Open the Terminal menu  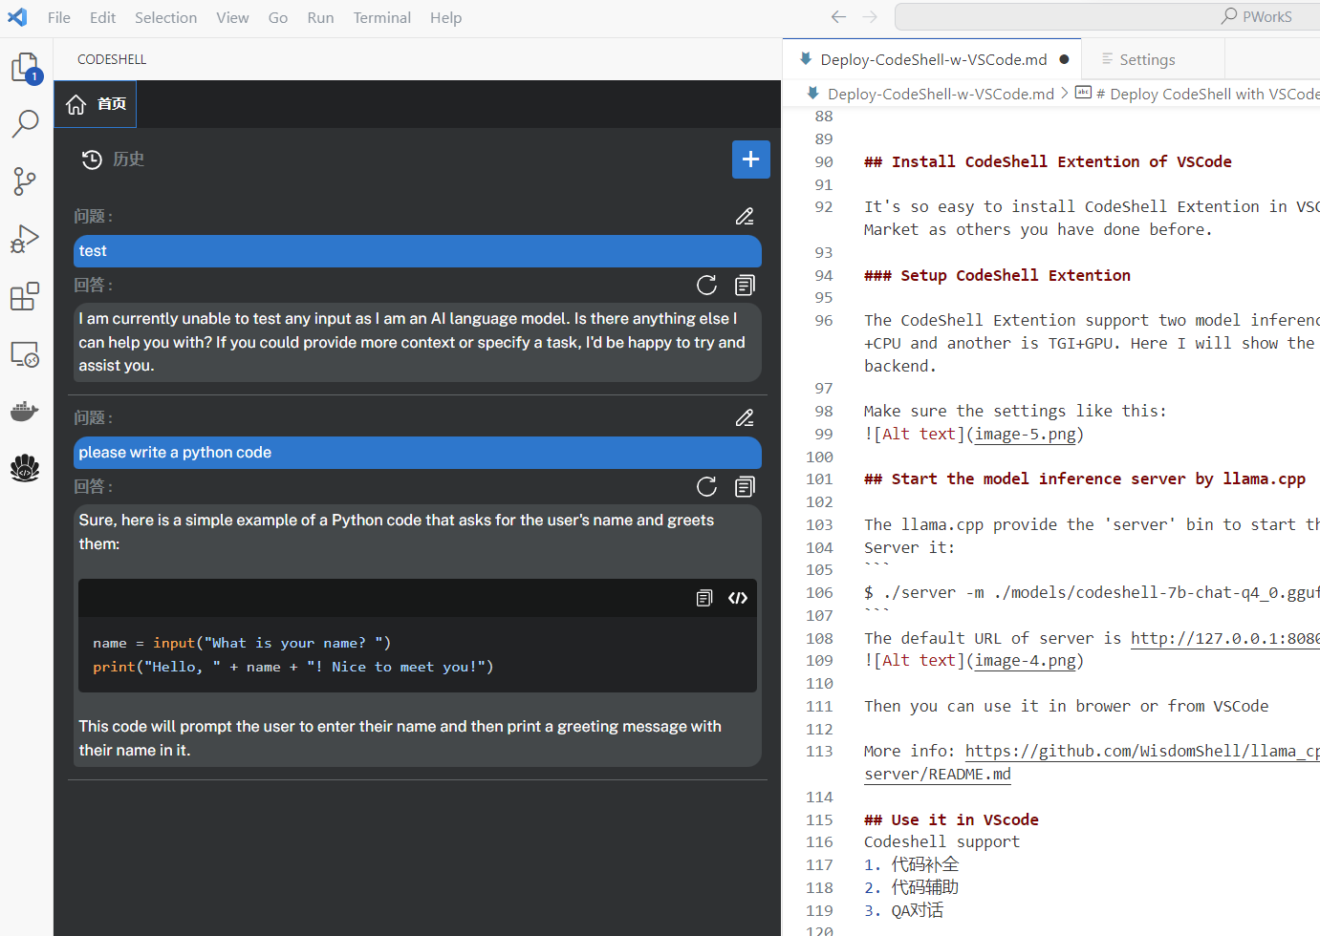click(x=381, y=17)
